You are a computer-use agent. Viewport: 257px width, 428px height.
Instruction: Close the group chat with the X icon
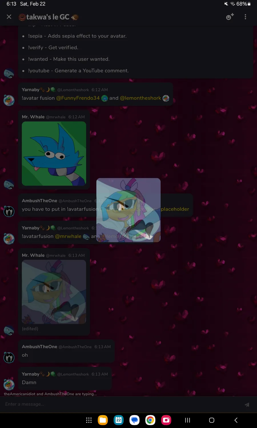tap(9, 17)
